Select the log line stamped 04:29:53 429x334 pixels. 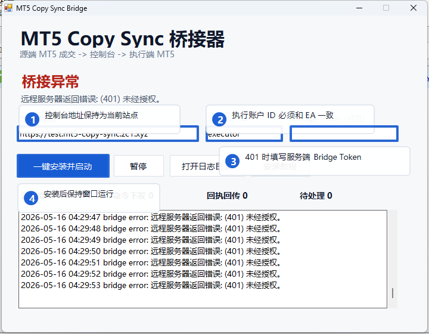tap(151, 285)
